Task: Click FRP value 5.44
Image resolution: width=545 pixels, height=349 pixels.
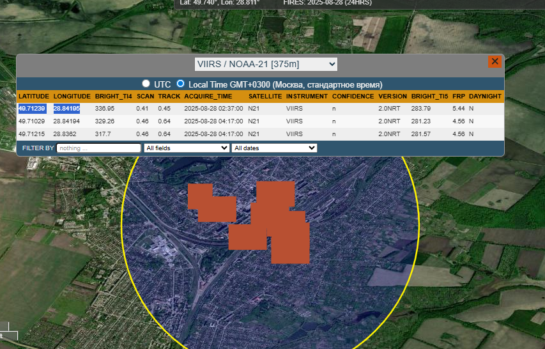Action: [x=459, y=109]
